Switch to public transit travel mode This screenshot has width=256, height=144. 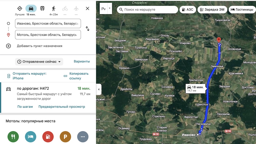point(42,8)
